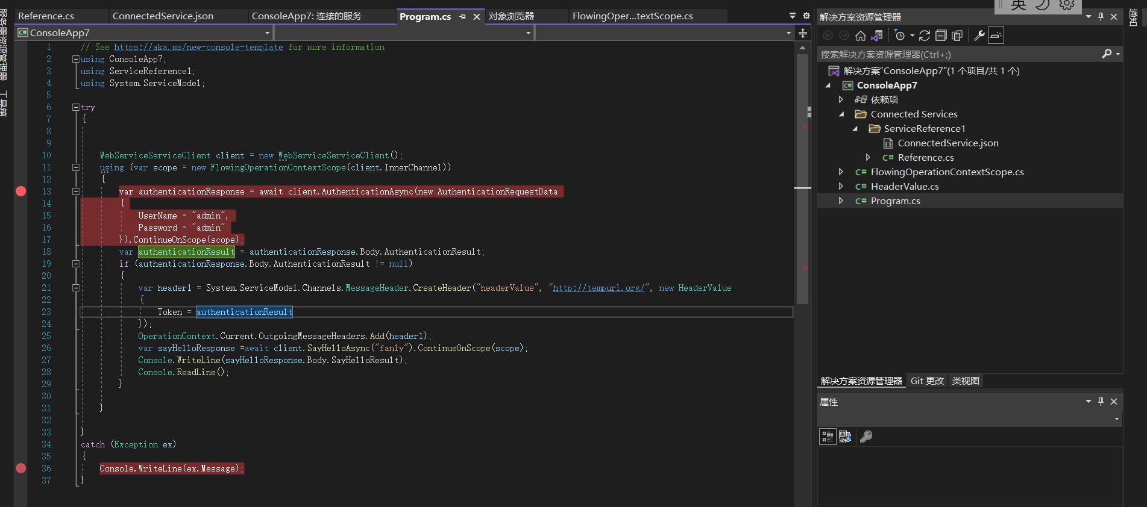Collapse the try block at line 6

pos(76,107)
